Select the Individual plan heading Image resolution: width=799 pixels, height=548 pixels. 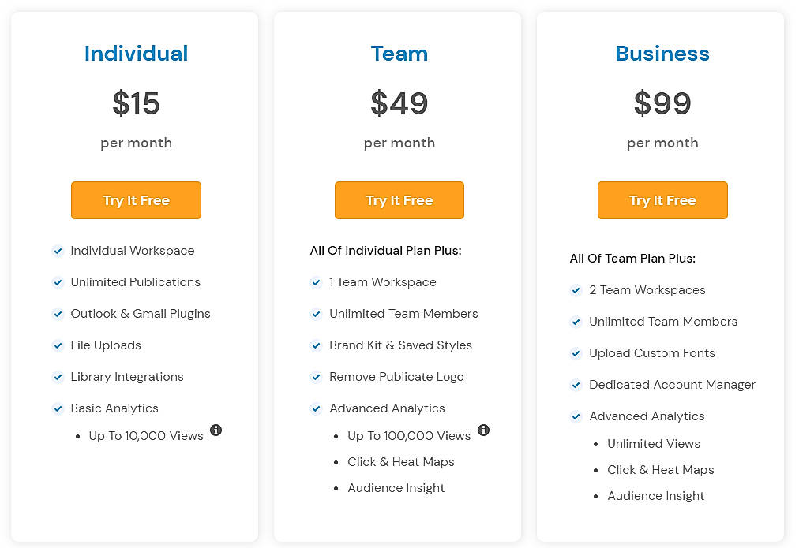[x=136, y=54]
